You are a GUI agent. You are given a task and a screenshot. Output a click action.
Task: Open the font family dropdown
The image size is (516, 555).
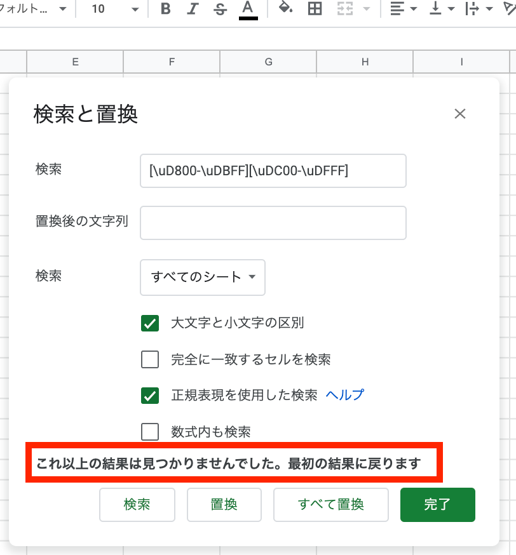[x=35, y=10]
